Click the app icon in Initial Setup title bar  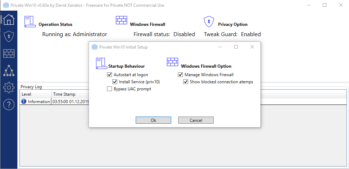click(x=95, y=47)
